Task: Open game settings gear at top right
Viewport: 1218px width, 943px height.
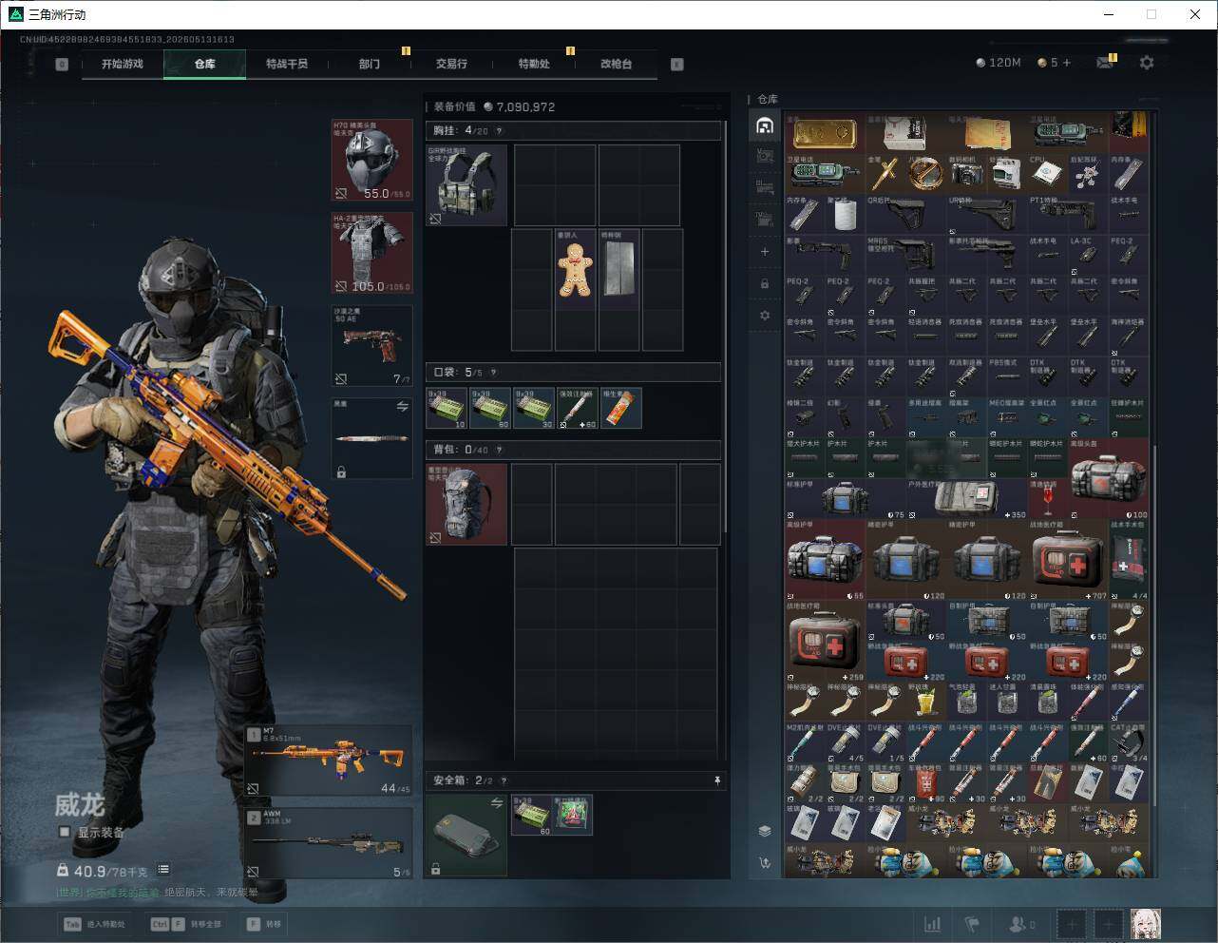Action: (x=1147, y=63)
